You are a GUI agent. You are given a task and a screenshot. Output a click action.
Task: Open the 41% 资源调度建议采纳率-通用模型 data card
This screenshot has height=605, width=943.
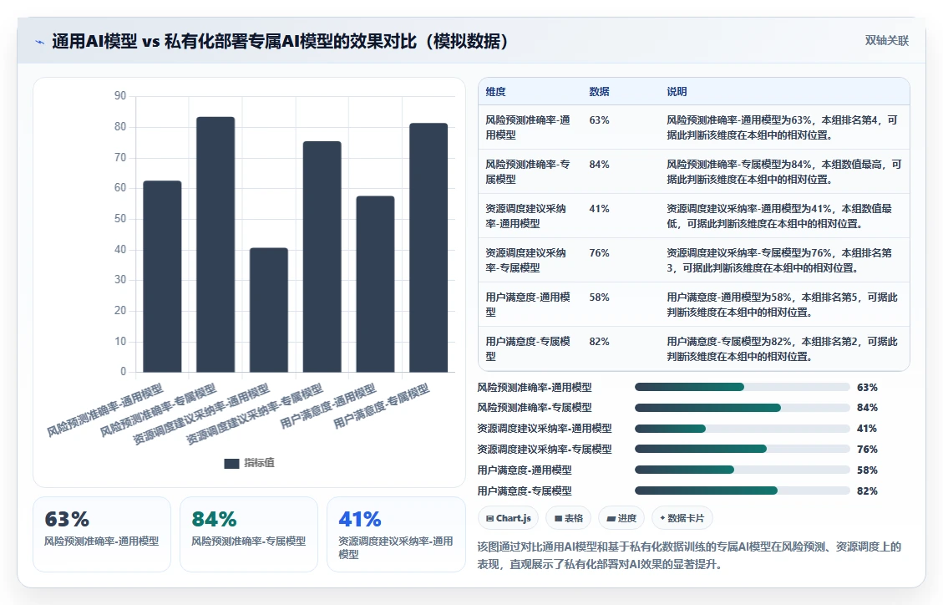pos(396,534)
